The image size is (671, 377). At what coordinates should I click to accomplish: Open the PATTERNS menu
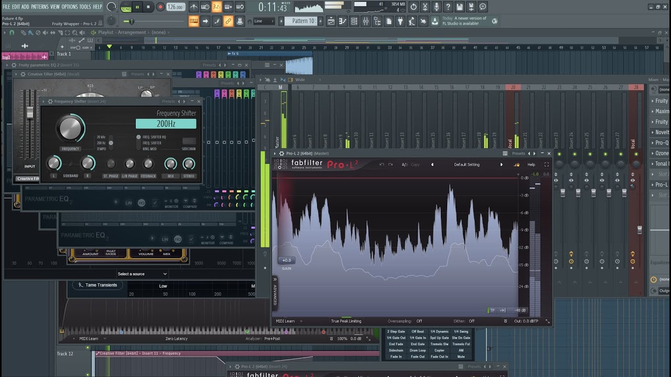[40, 7]
